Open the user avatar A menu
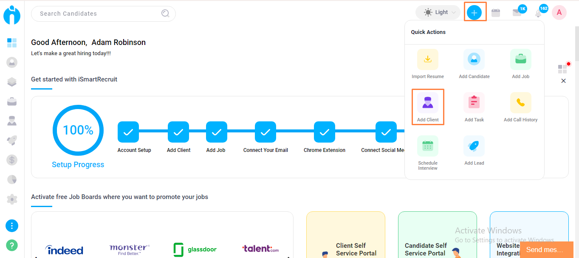Viewport: 579px width, 258px height. (559, 13)
